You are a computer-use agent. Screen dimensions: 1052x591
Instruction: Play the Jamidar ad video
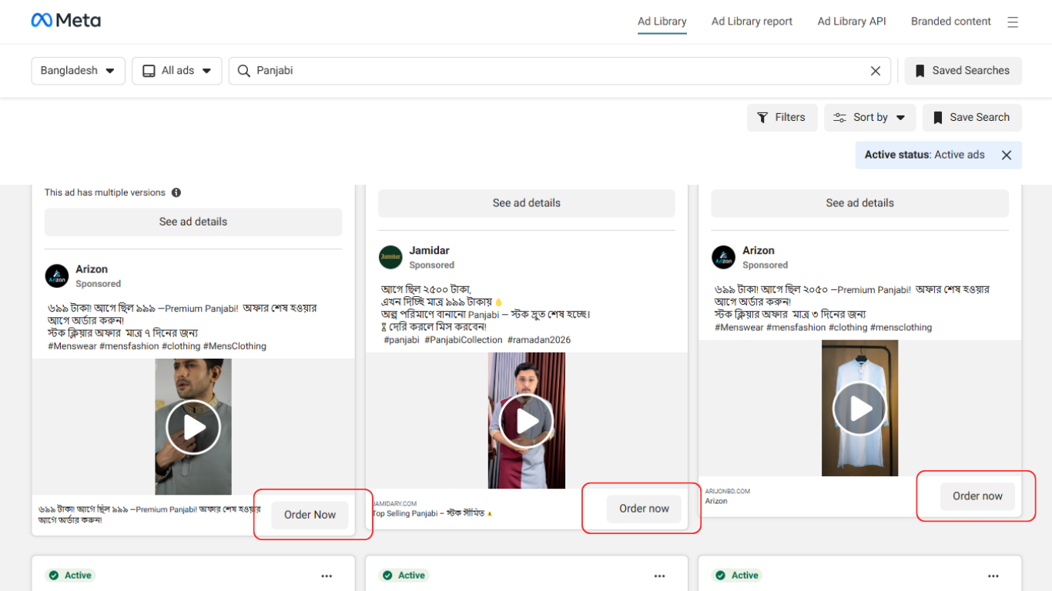(x=527, y=421)
